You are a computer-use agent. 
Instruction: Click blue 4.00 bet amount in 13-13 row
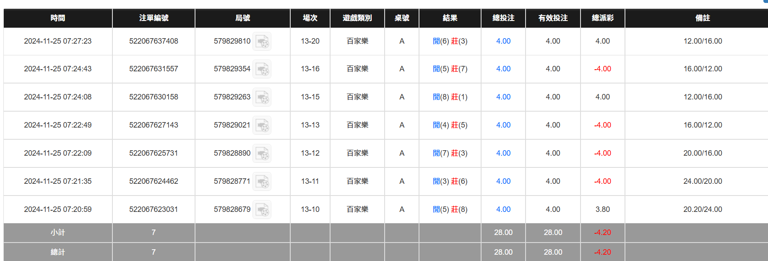coord(503,125)
